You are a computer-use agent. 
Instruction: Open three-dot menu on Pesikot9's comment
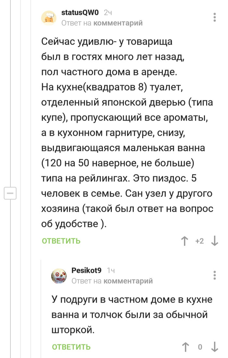(214, 275)
